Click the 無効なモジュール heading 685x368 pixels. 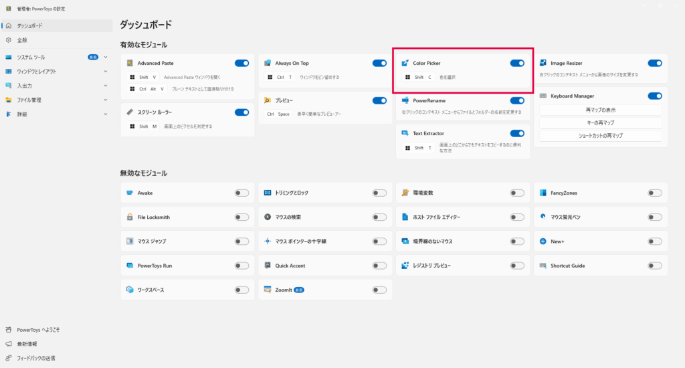[x=143, y=173]
